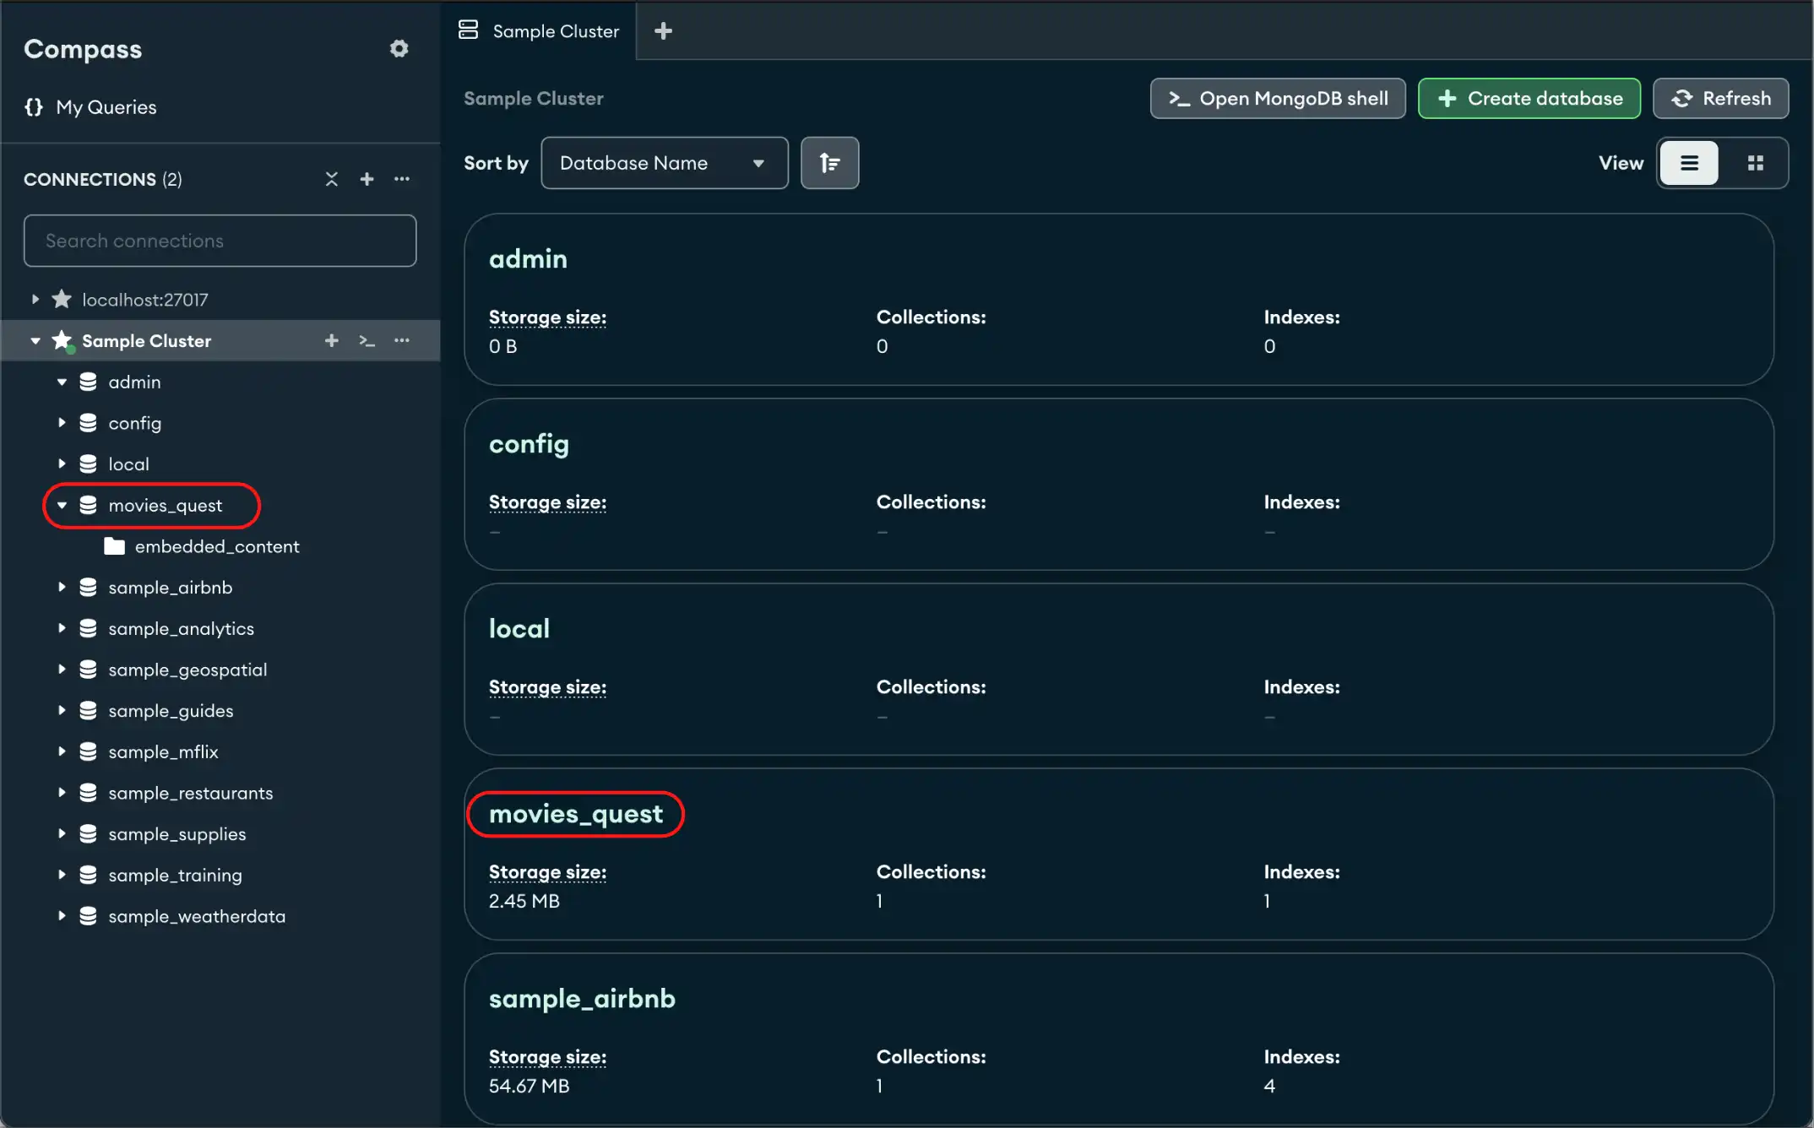Image resolution: width=1814 pixels, height=1128 pixels.
Task: Click the grid view icon
Action: pyautogui.click(x=1756, y=162)
